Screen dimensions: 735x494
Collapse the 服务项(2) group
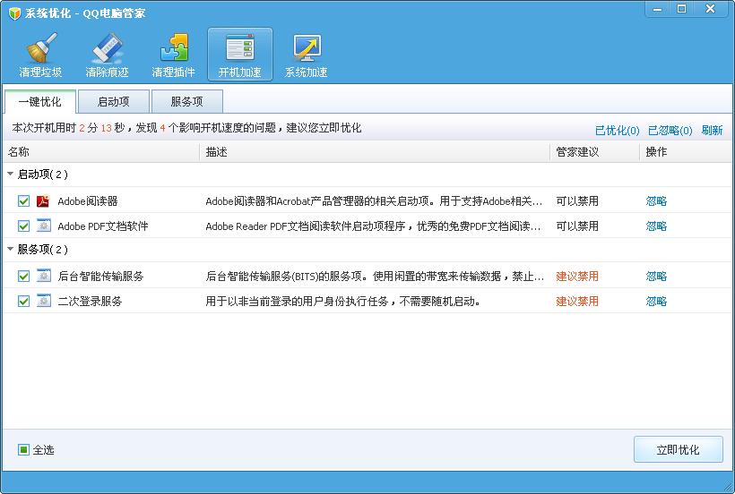[x=11, y=250]
